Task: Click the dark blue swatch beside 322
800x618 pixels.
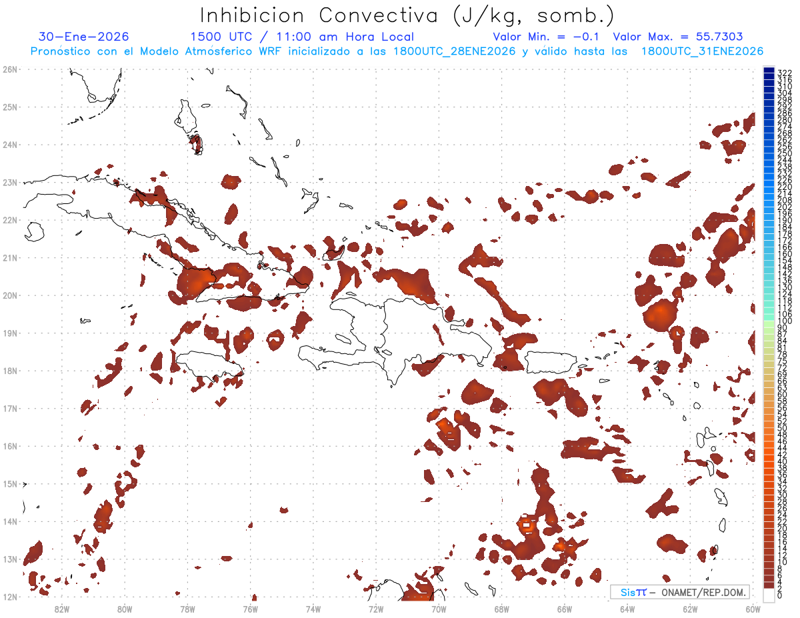Action: pyautogui.click(x=769, y=71)
